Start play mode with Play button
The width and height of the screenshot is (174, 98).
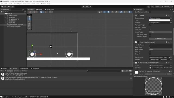click(83, 7)
